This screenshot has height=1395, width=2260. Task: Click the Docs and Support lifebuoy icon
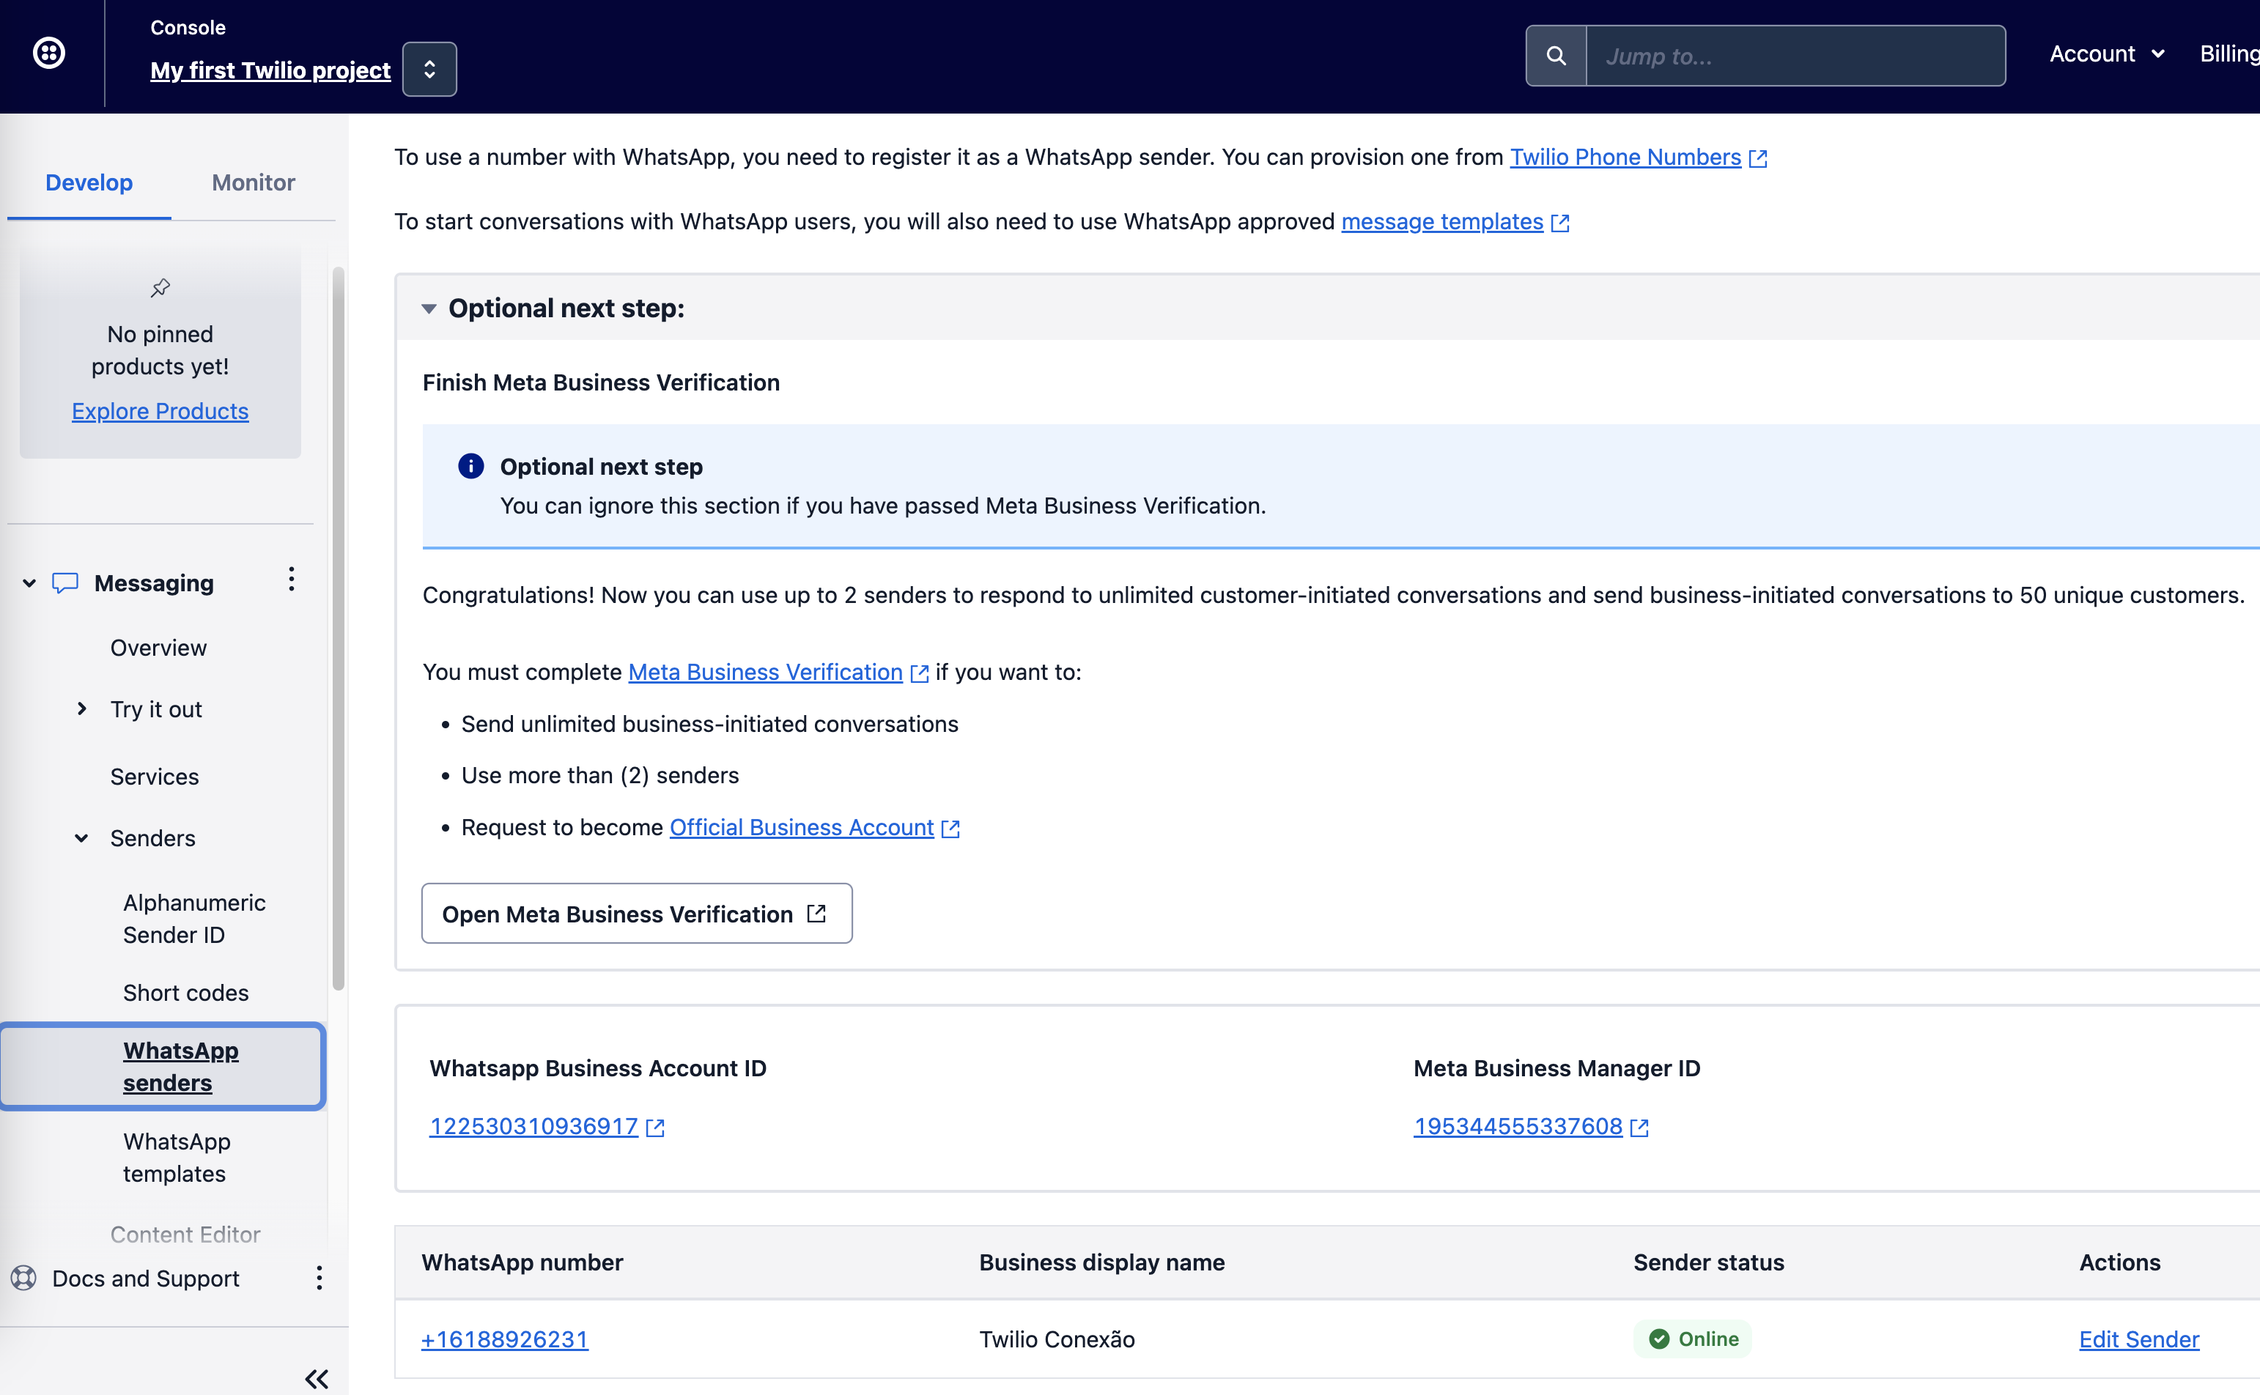24,1278
